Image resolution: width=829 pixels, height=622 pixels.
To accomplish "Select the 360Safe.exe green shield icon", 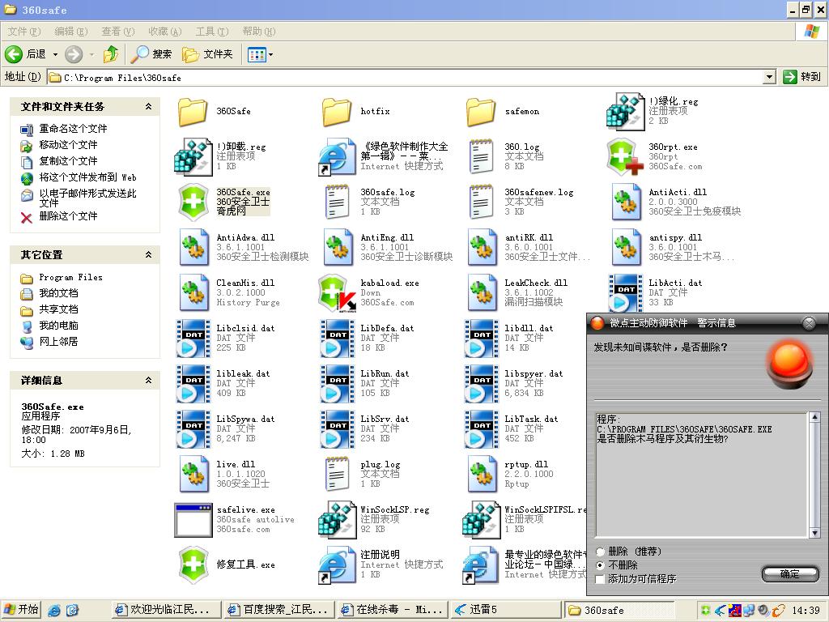I will point(193,202).
